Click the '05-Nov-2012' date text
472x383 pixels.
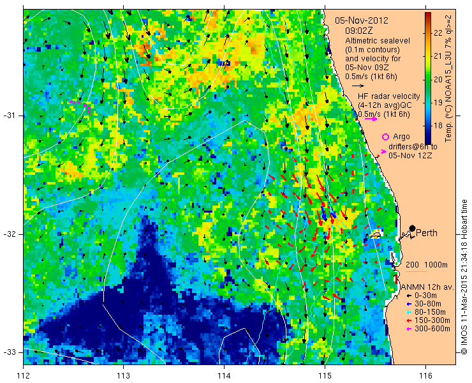click(x=362, y=21)
